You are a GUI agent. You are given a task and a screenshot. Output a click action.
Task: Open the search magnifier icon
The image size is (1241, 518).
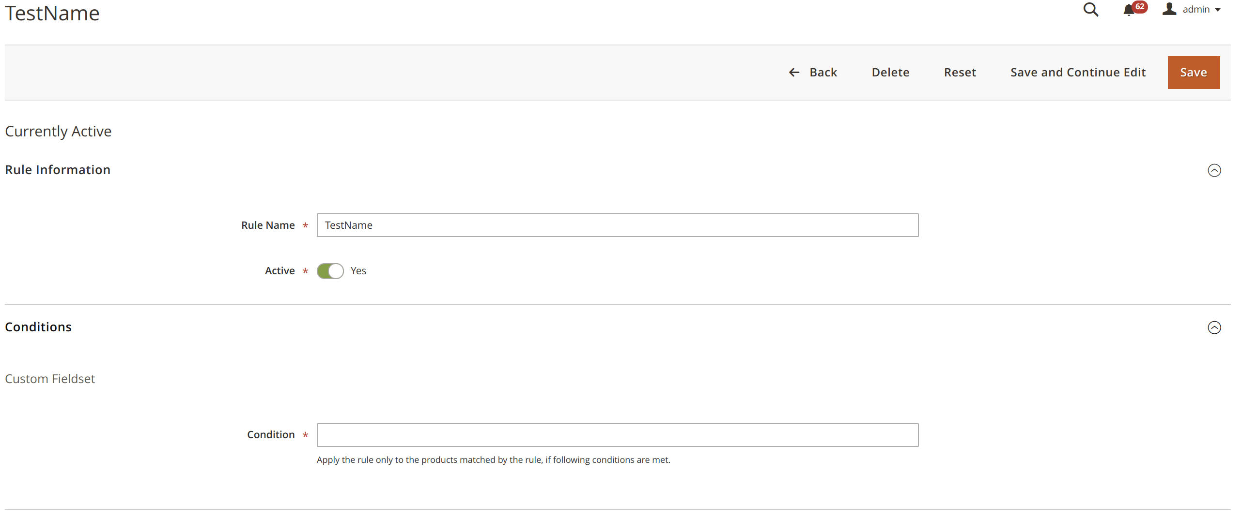click(x=1090, y=10)
